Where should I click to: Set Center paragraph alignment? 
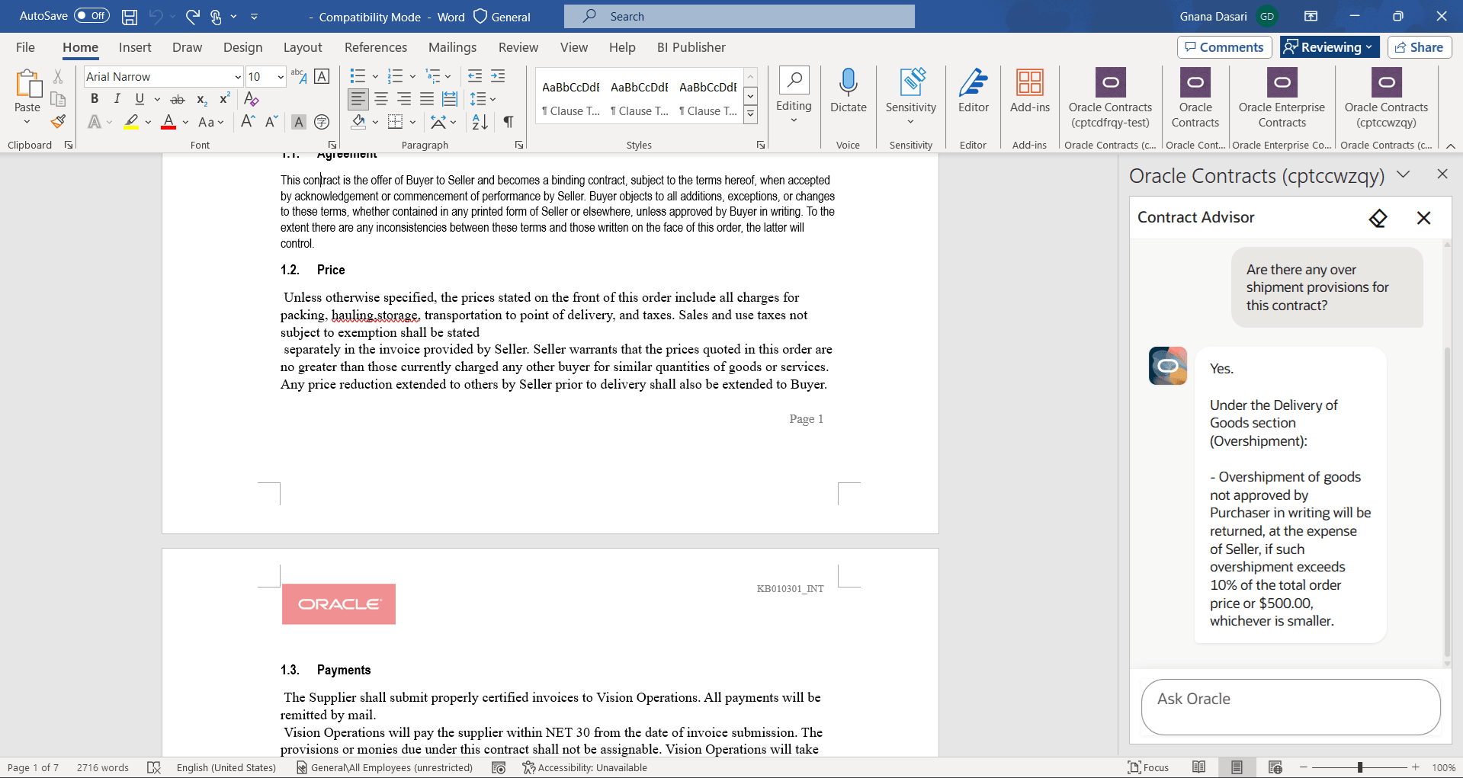point(381,99)
